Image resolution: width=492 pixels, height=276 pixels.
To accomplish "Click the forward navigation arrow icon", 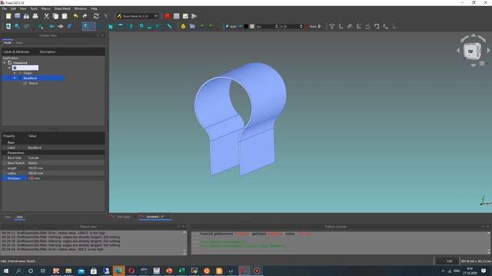I will coord(61,27).
